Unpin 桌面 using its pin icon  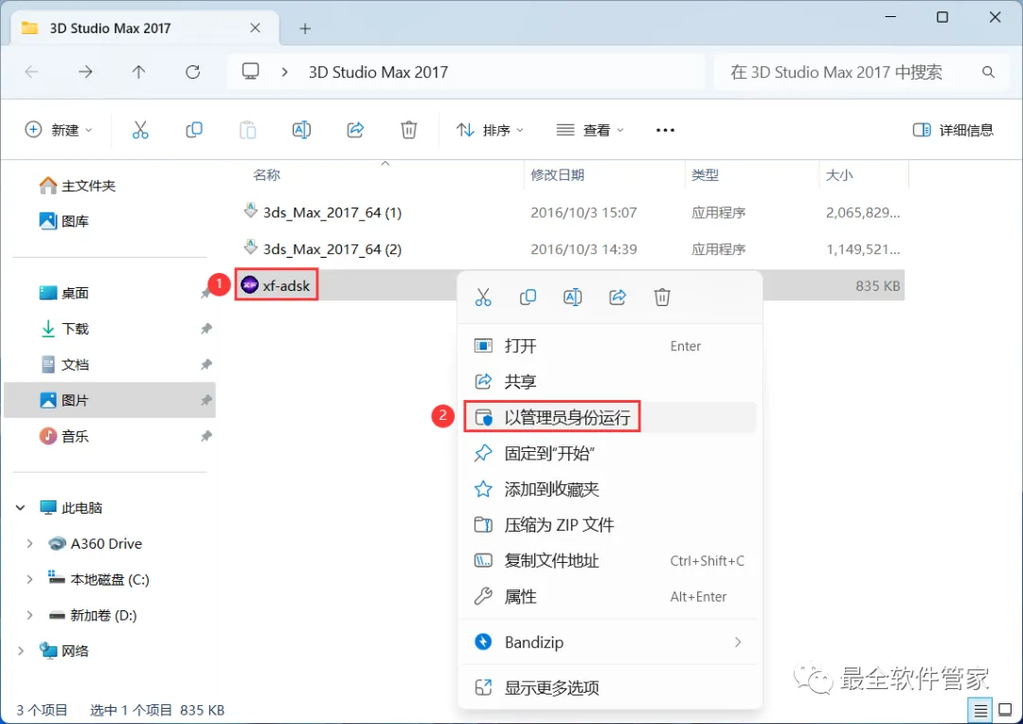tap(206, 293)
